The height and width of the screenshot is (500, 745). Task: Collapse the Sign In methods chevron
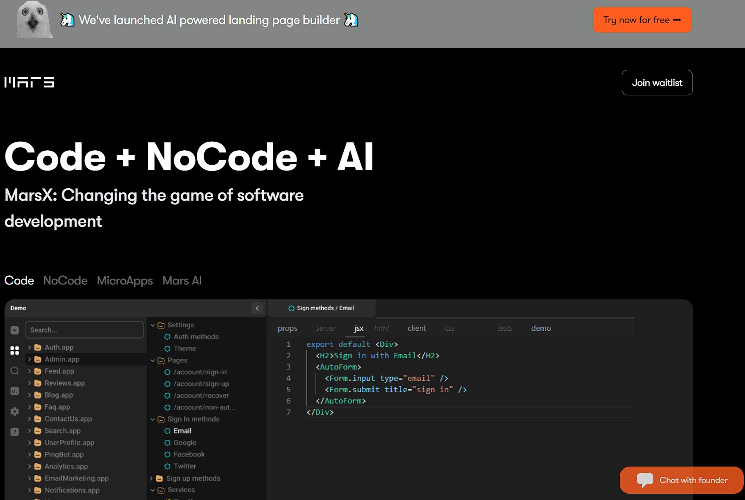pyautogui.click(x=153, y=419)
